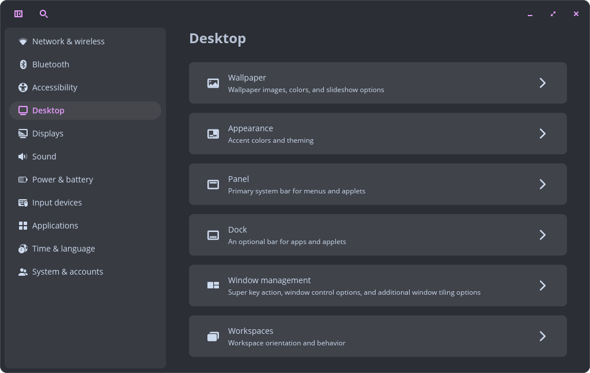
Task: Expand the Wallpaper row chevron
Action: (x=542, y=83)
